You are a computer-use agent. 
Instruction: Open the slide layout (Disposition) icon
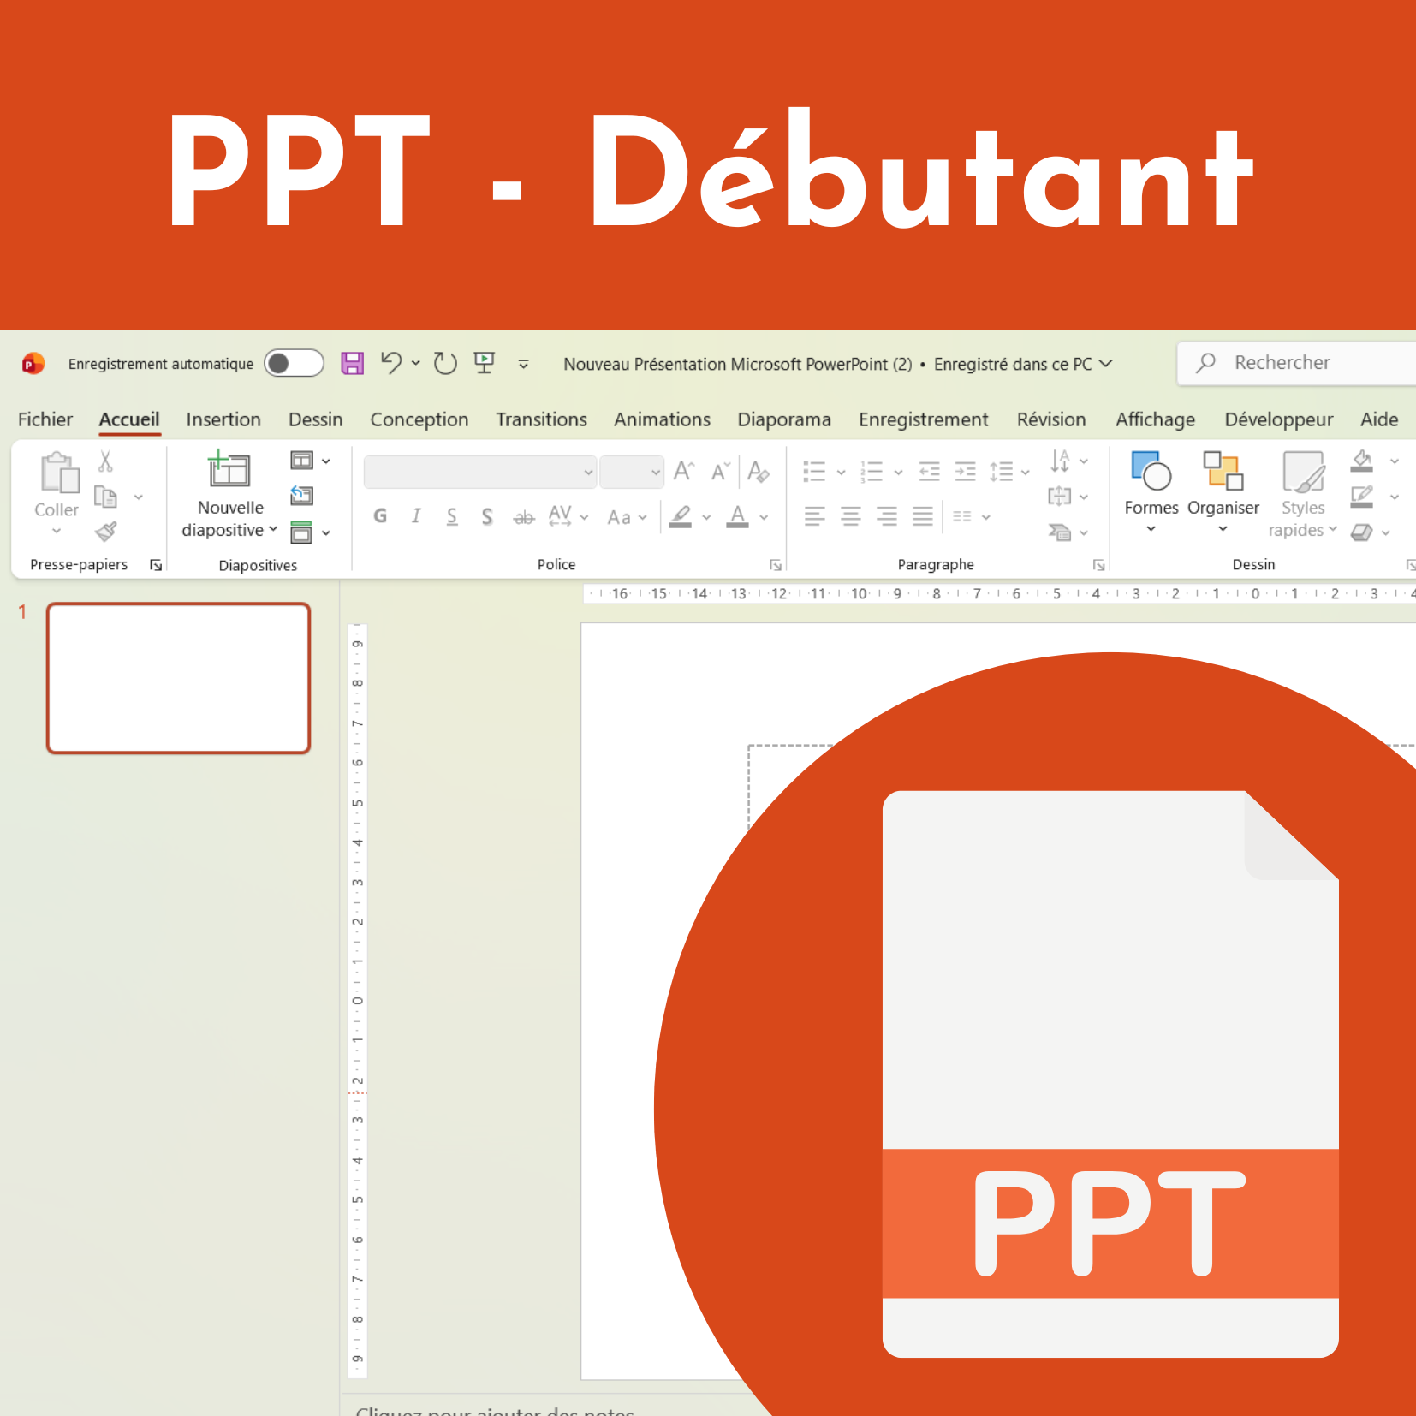301,461
